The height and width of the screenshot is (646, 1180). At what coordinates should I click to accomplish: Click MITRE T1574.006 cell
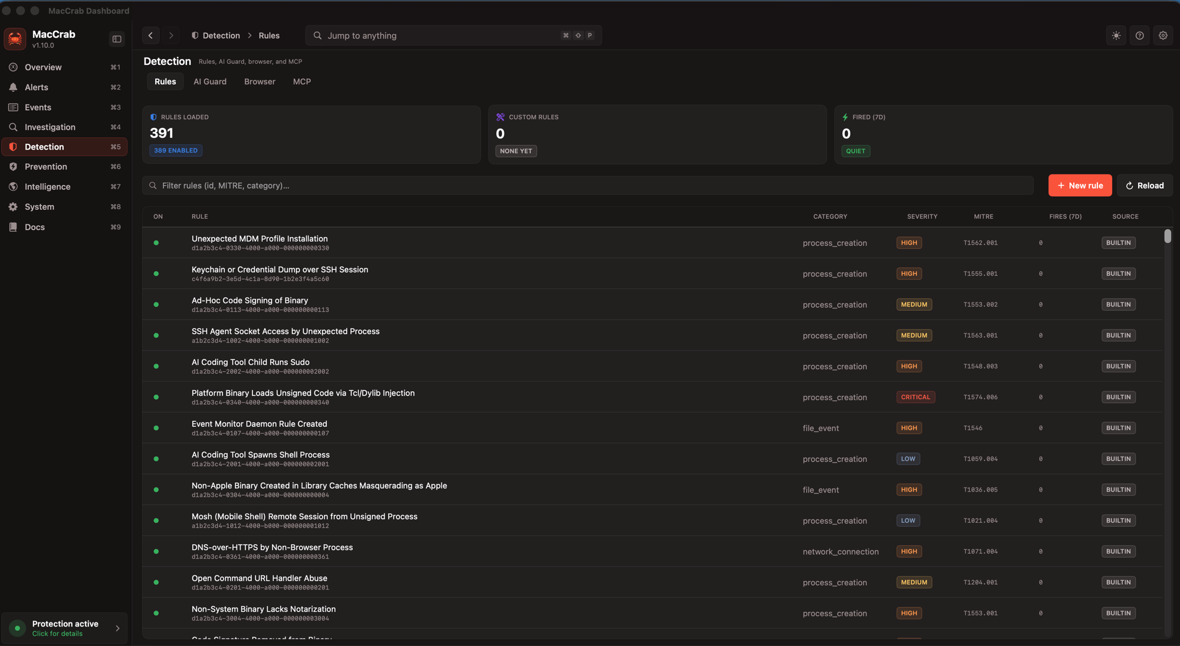[x=981, y=397]
